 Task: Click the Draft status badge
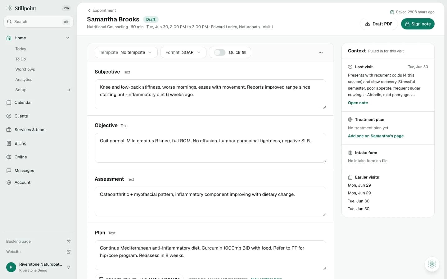coord(151,20)
